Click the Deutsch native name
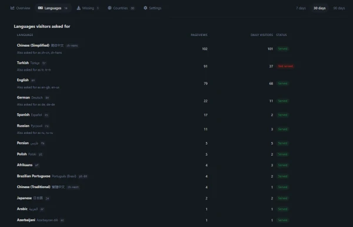This screenshot has width=353, height=227. click(37, 98)
